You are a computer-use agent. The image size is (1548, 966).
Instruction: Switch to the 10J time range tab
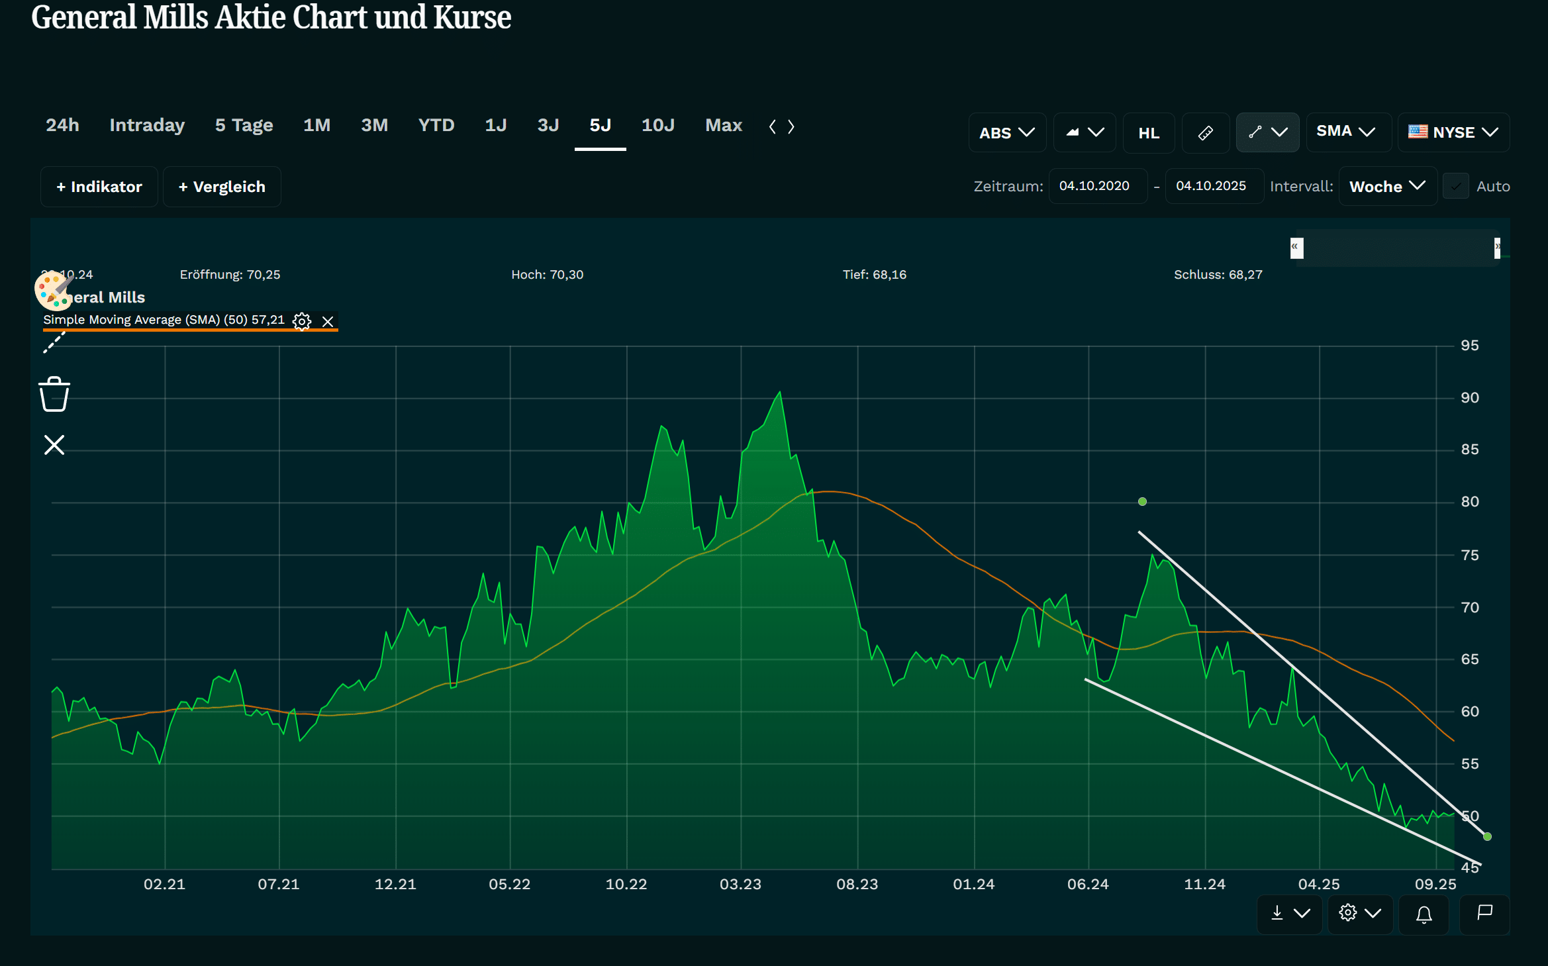657,125
